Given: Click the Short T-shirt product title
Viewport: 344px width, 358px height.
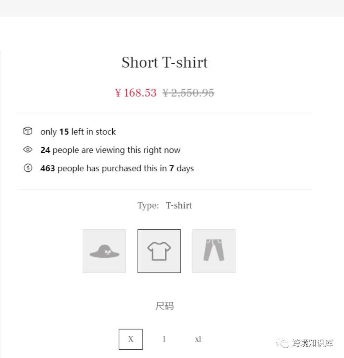Looking at the screenshot, I should click(x=164, y=62).
